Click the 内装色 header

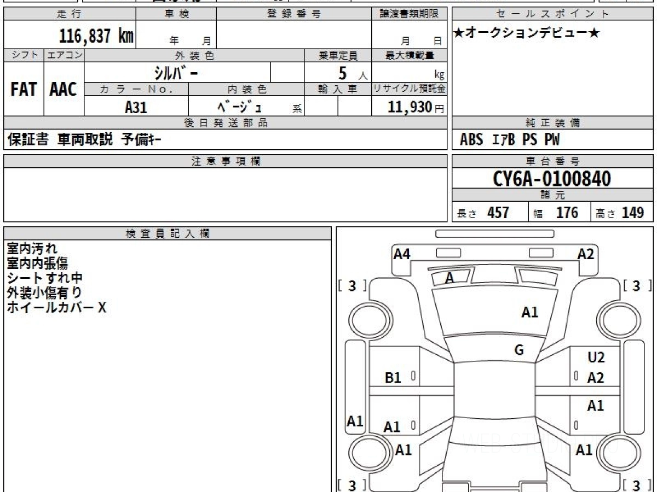pyautogui.click(x=246, y=89)
